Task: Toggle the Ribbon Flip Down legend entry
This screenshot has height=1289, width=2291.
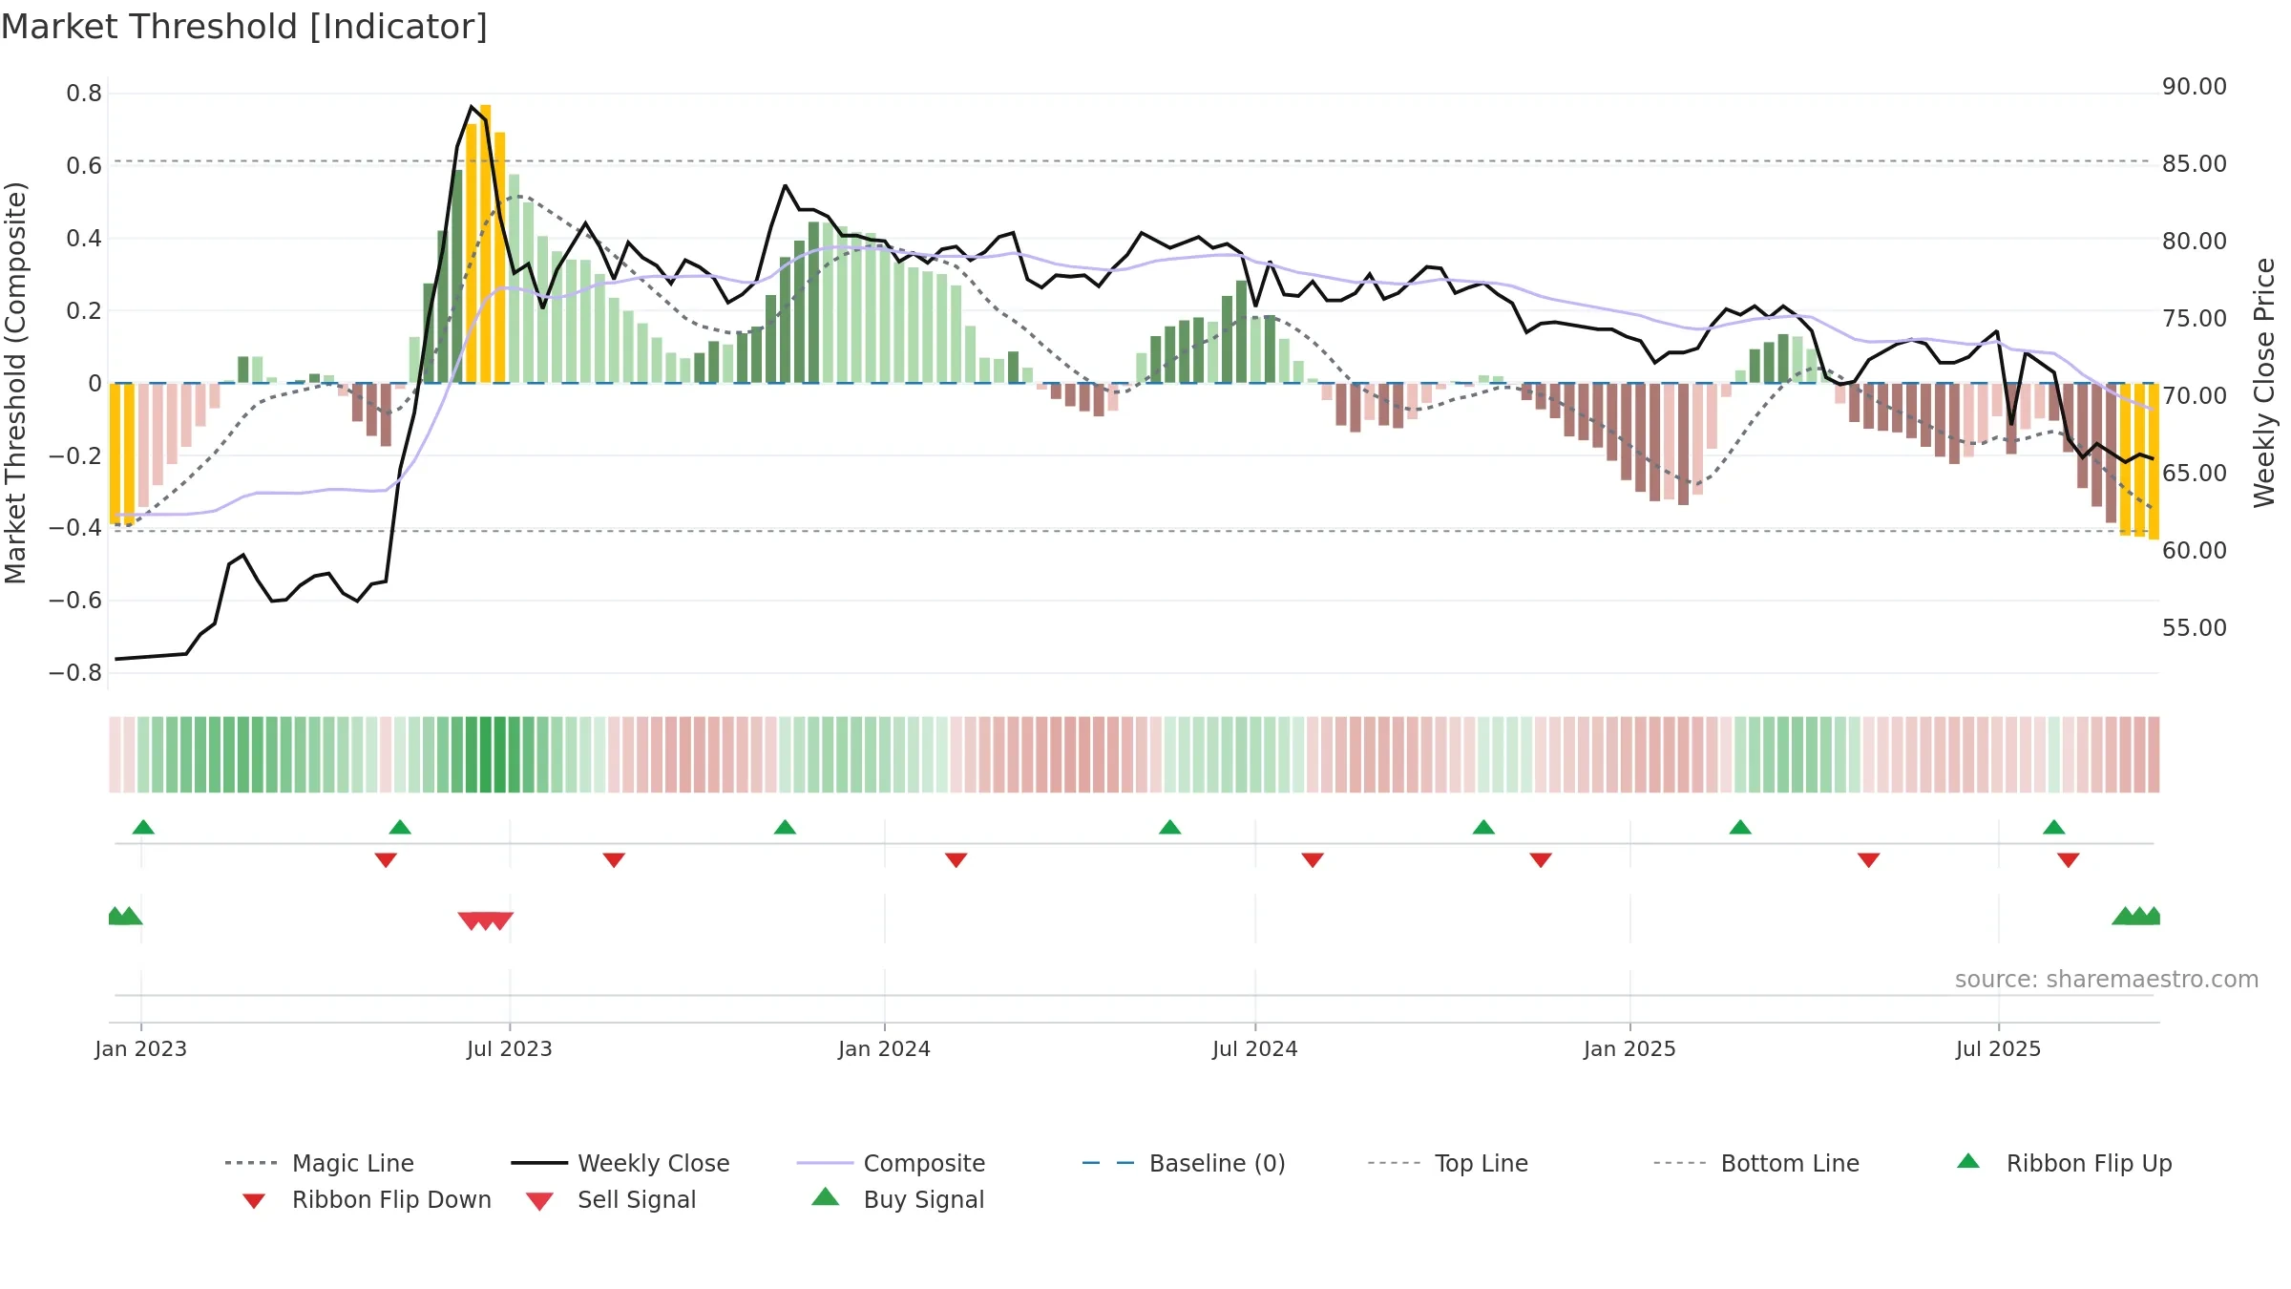Action: 367,1199
